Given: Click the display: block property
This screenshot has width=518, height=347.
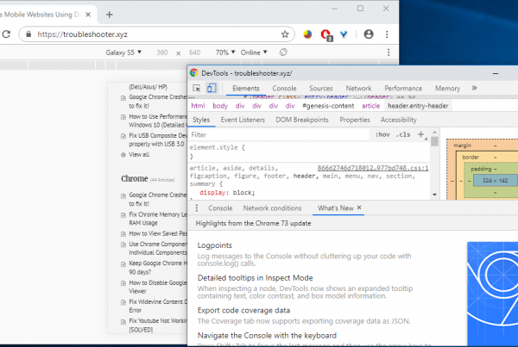Looking at the screenshot, I should (x=227, y=193).
